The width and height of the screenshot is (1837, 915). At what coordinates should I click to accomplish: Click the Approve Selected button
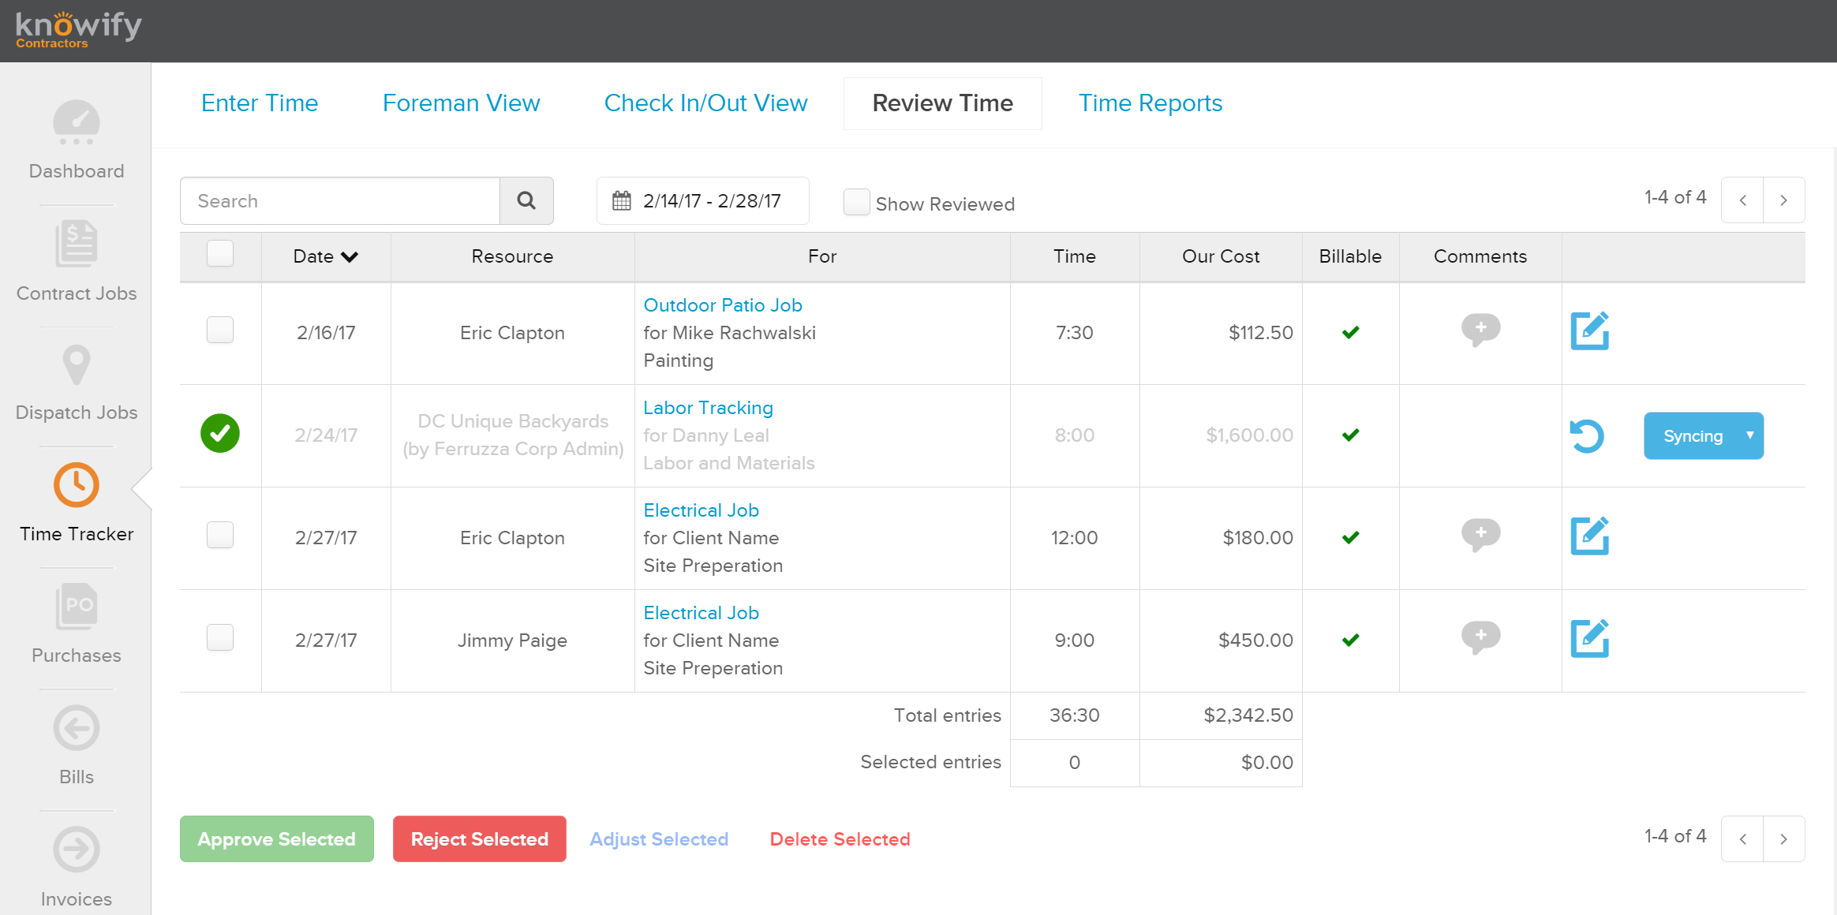click(x=277, y=839)
